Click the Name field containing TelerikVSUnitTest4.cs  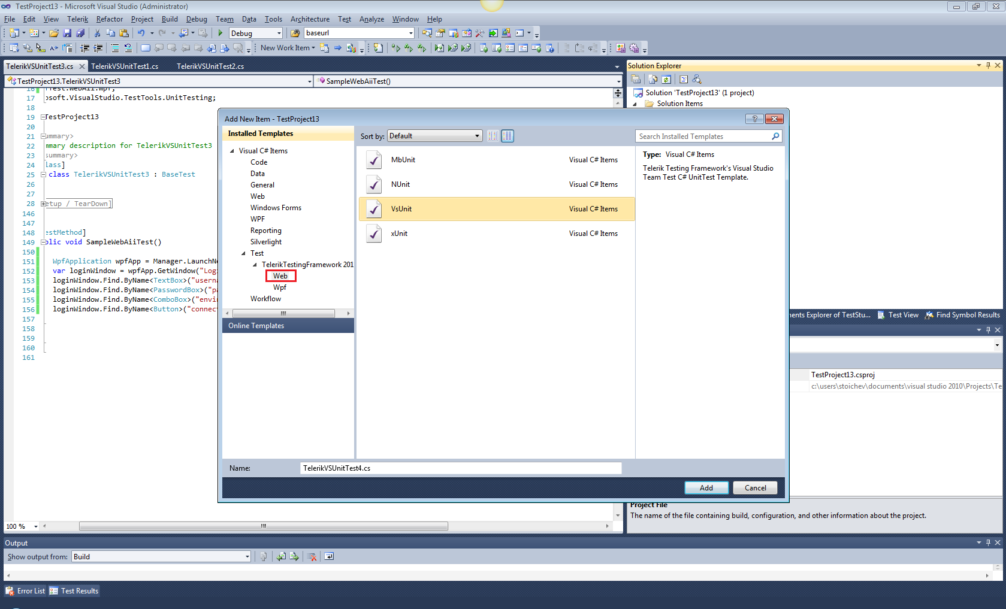(x=461, y=468)
